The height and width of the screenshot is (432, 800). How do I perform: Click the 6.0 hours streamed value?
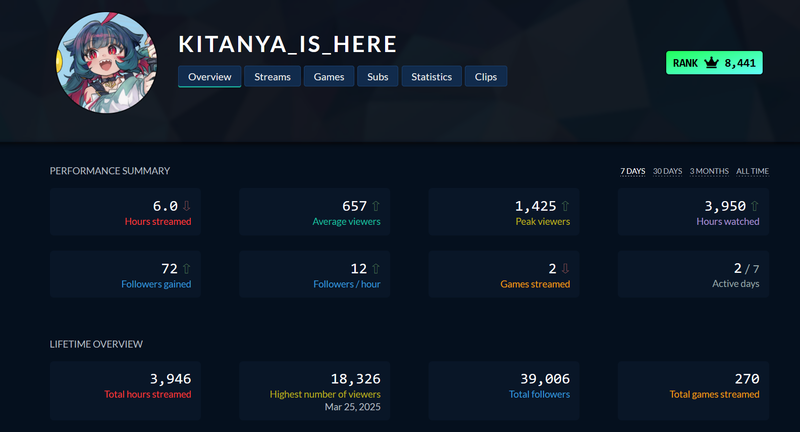[165, 206]
